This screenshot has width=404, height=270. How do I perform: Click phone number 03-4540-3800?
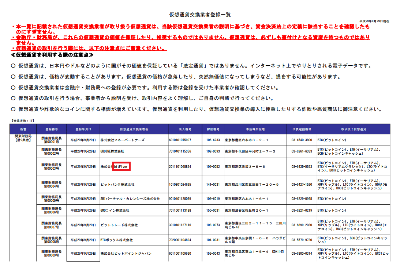pyautogui.click(x=302, y=140)
